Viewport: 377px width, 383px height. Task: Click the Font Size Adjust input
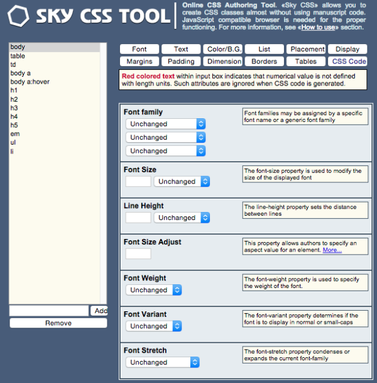[x=138, y=253]
